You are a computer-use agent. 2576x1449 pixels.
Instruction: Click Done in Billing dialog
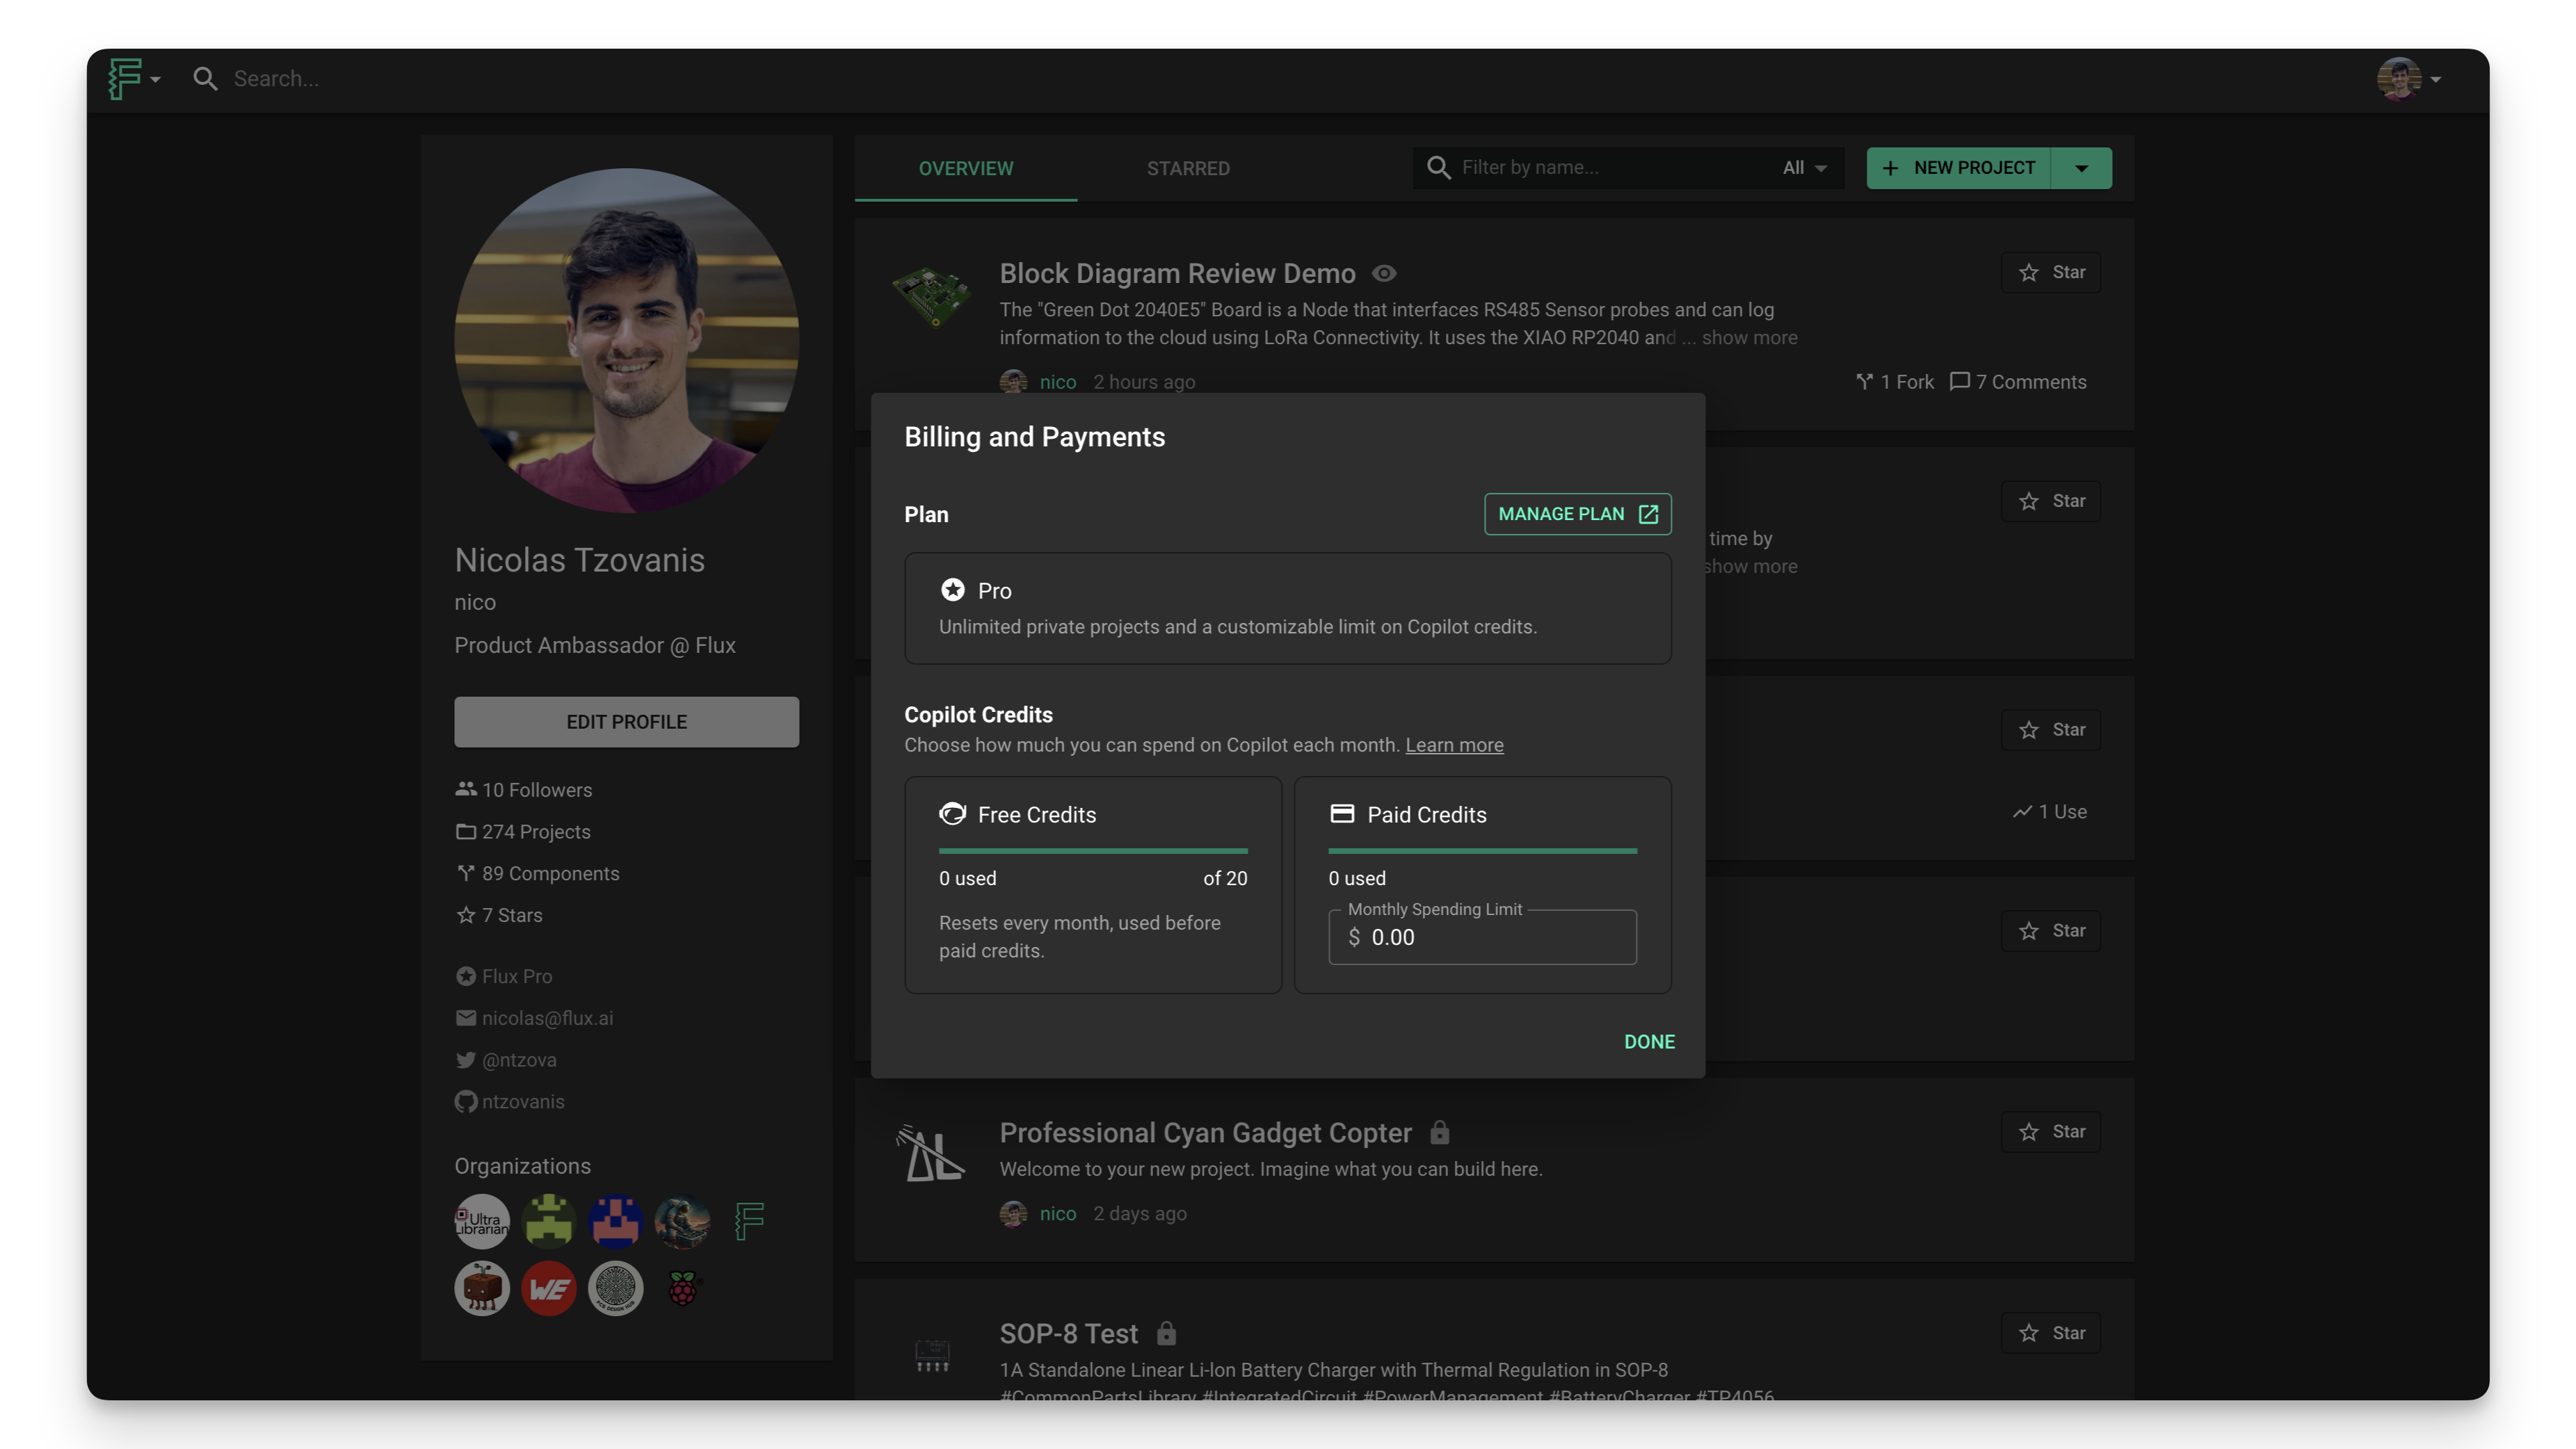click(x=1649, y=1042)
